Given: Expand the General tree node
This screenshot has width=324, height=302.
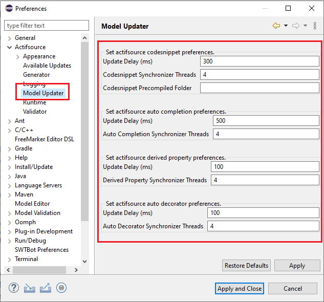Looking at the screenshot, I should click(x=9, y=38).
